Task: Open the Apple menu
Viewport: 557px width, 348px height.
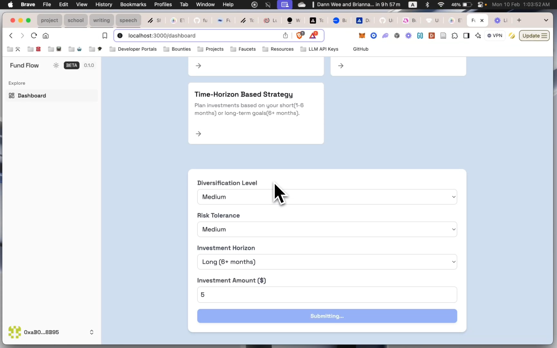Action: coord(10,5)
